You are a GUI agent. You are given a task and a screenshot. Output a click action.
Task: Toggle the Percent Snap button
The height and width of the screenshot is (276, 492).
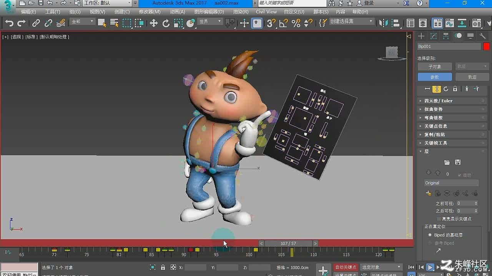click(x=296, y=23)
